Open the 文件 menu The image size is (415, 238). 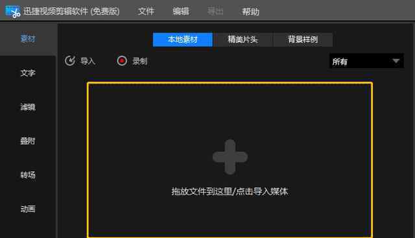click(146, 12)
